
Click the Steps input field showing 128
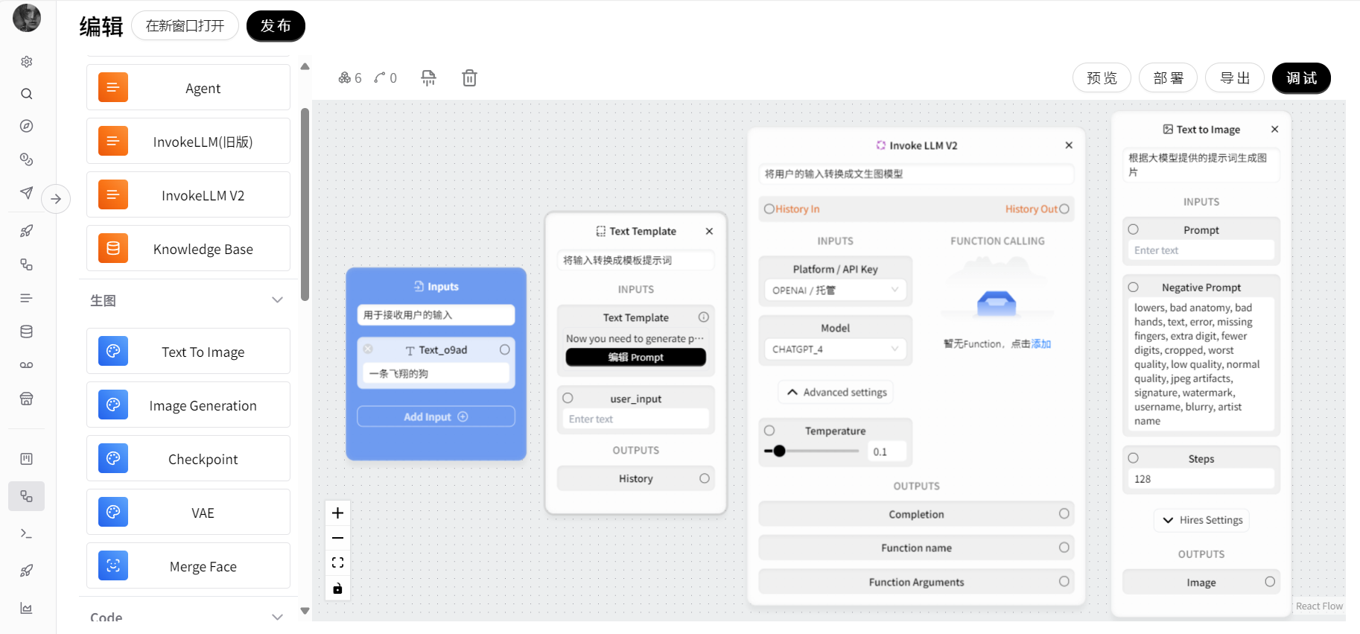(x=1200, y=479)
